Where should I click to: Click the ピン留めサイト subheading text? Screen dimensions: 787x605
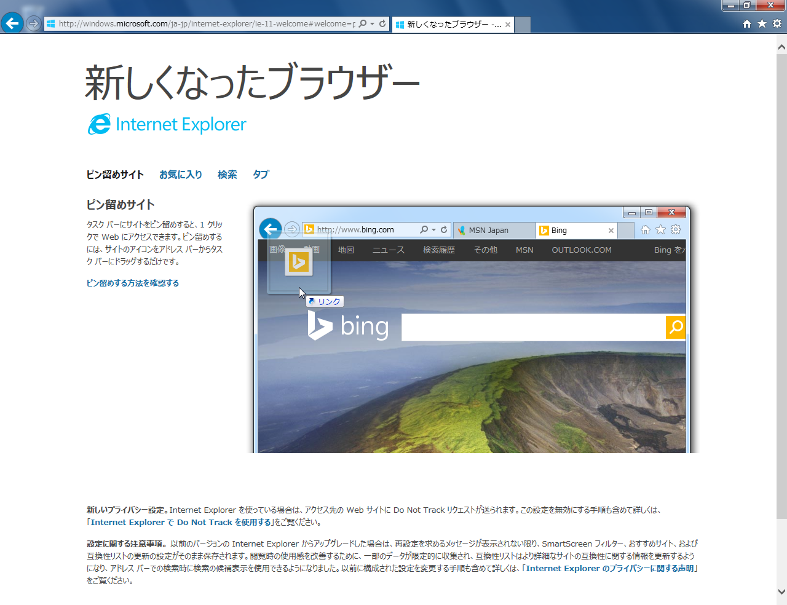click(x=121, y=205)
